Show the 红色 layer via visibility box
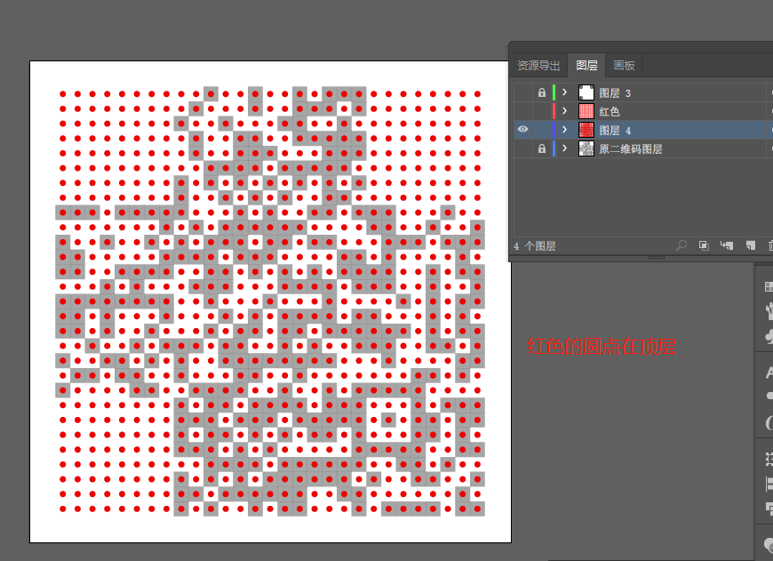Screen dimensions: 773x561 click(x=522, y=111)
